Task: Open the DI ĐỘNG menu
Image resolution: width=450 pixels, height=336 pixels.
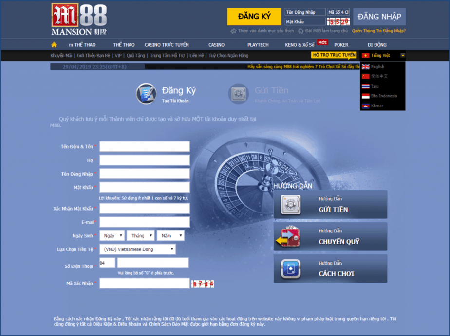Action: point(377,45)
